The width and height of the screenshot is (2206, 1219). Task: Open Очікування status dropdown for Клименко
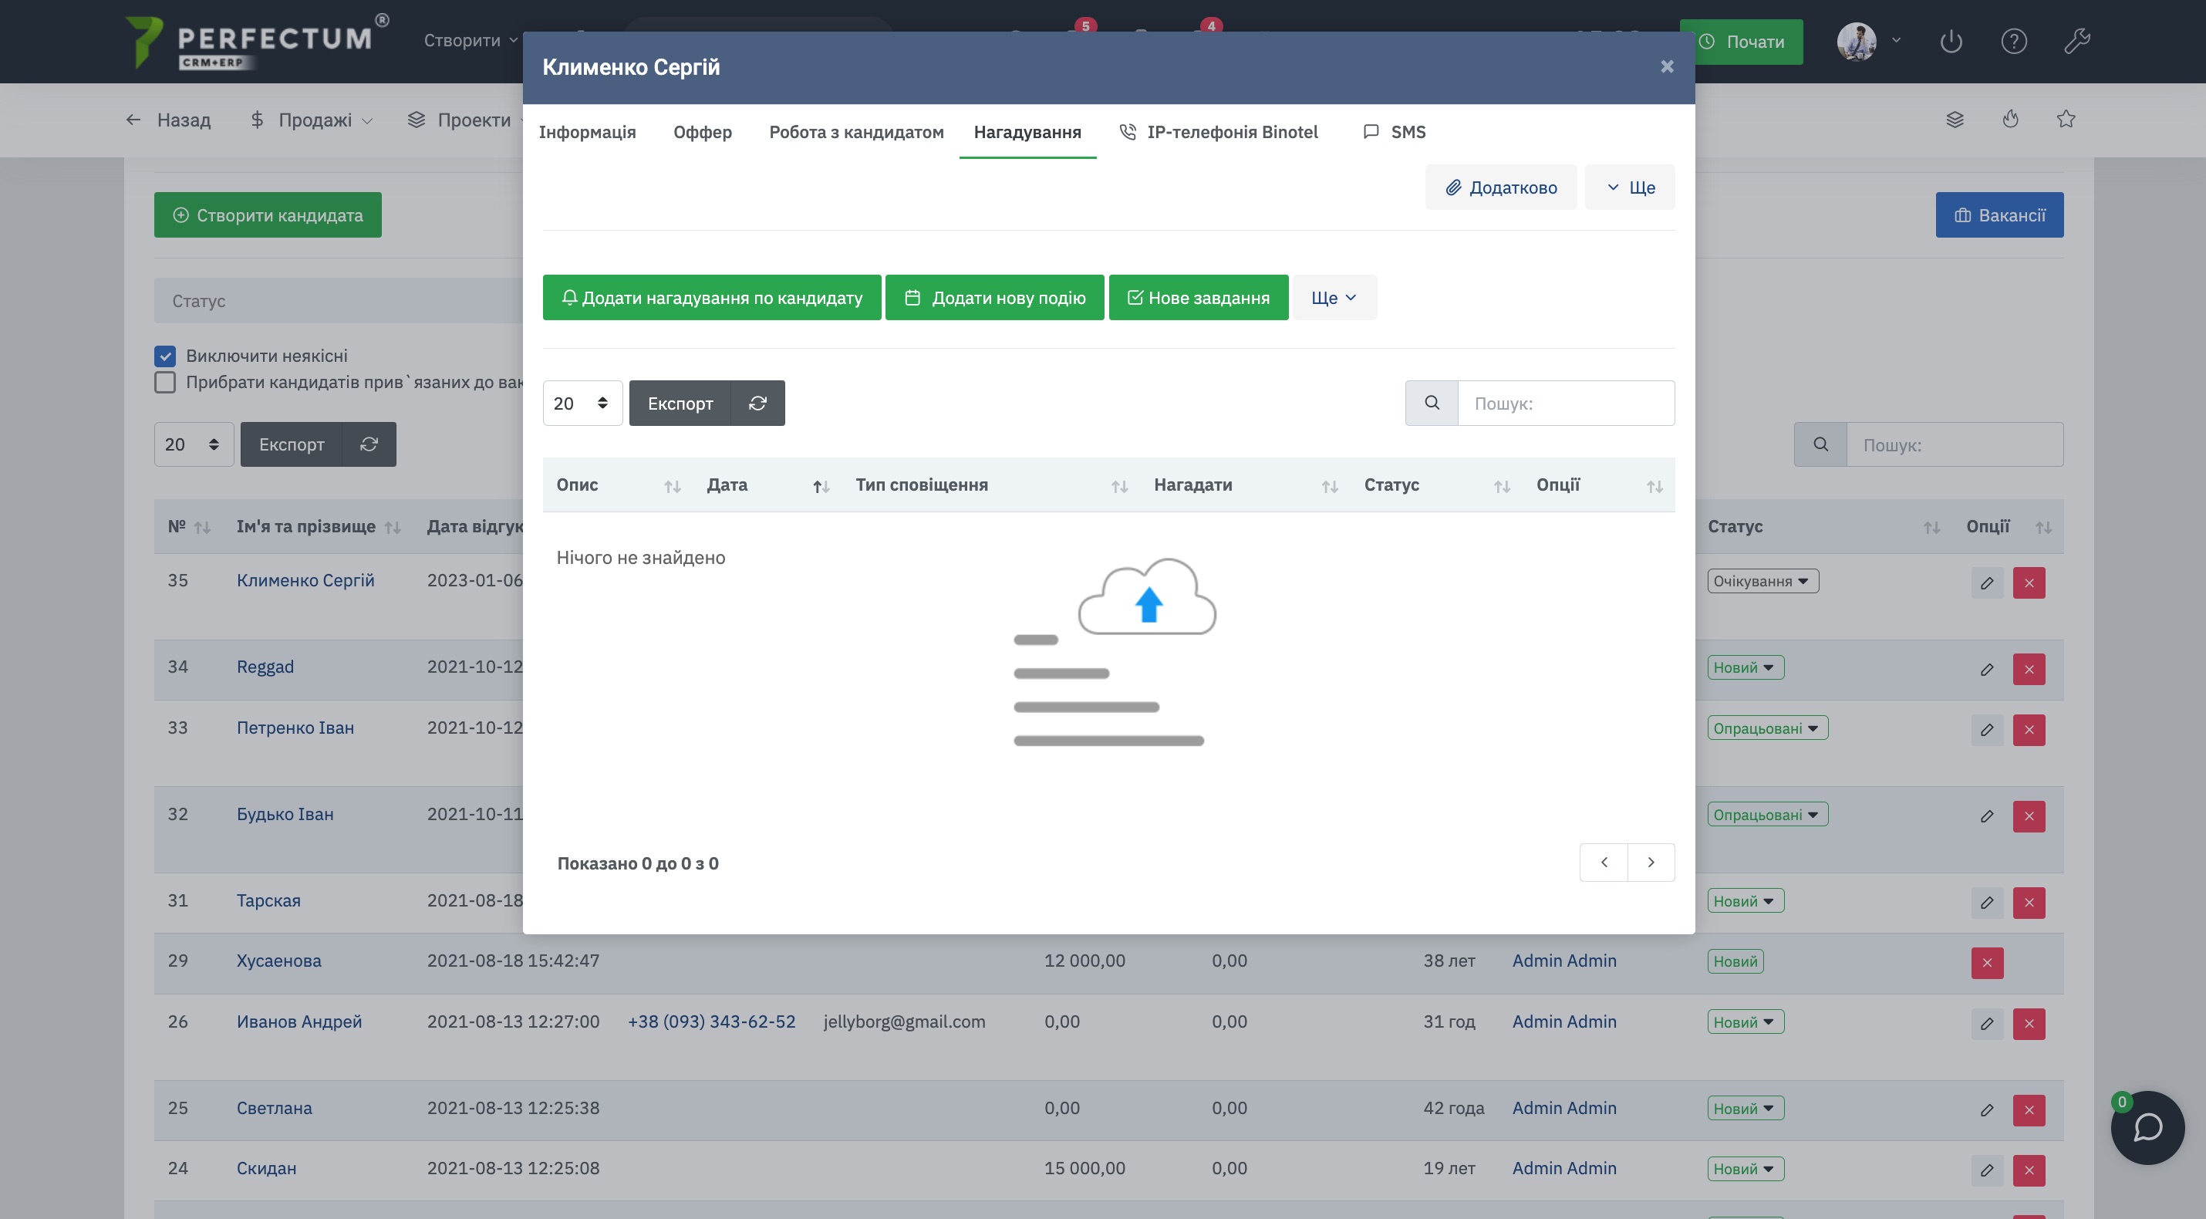pyautogui.click(x=1762, y=581)
